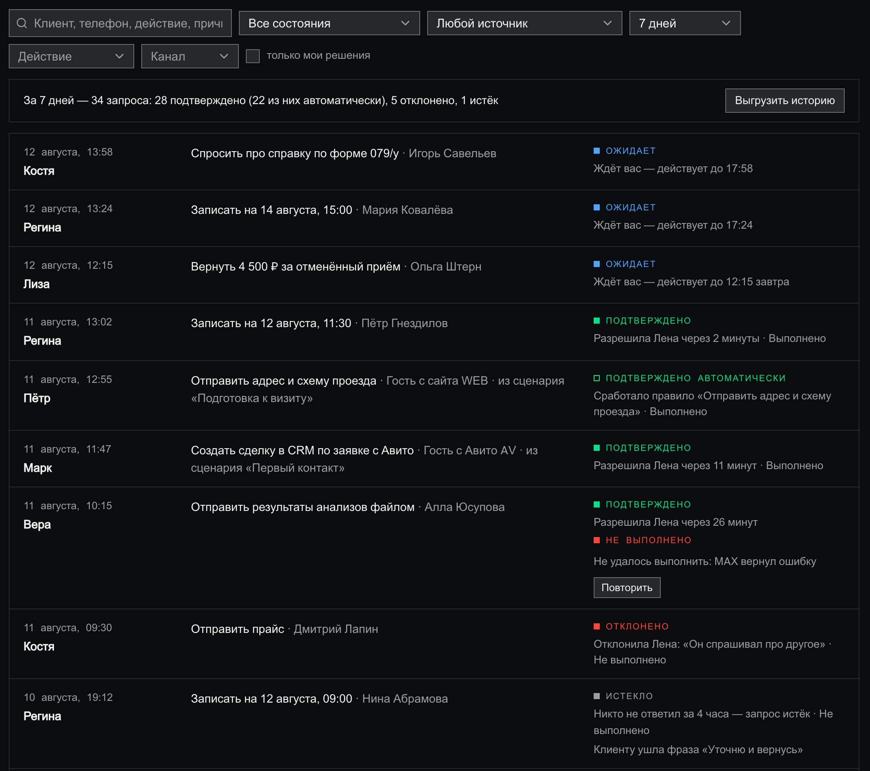Enable «только мои решения» checkbox
The image size is (870, 771).
[x=253, y=56]
